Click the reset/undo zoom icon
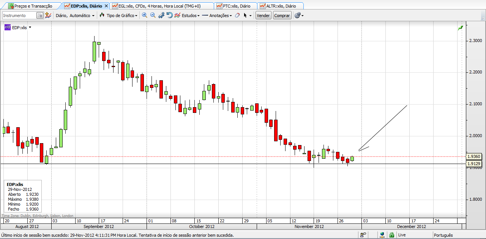486x239 pixels. [x=170, y=16]
